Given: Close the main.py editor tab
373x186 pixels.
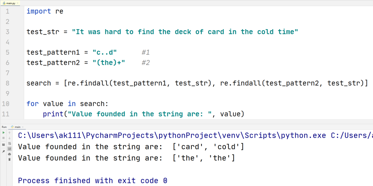Looking at the screenshot, I should pos(17,3).
